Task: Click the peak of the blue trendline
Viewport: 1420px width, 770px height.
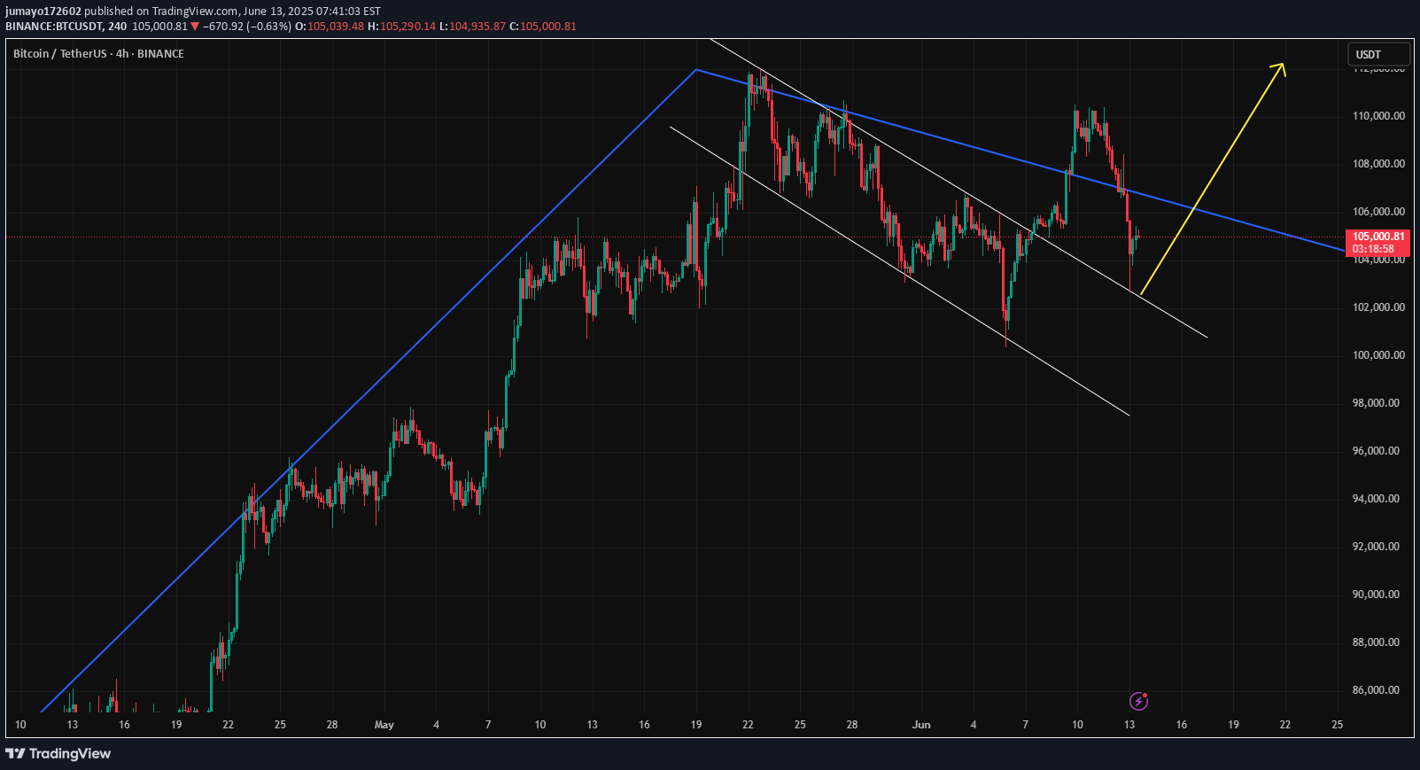Action: tap(696, 69)
